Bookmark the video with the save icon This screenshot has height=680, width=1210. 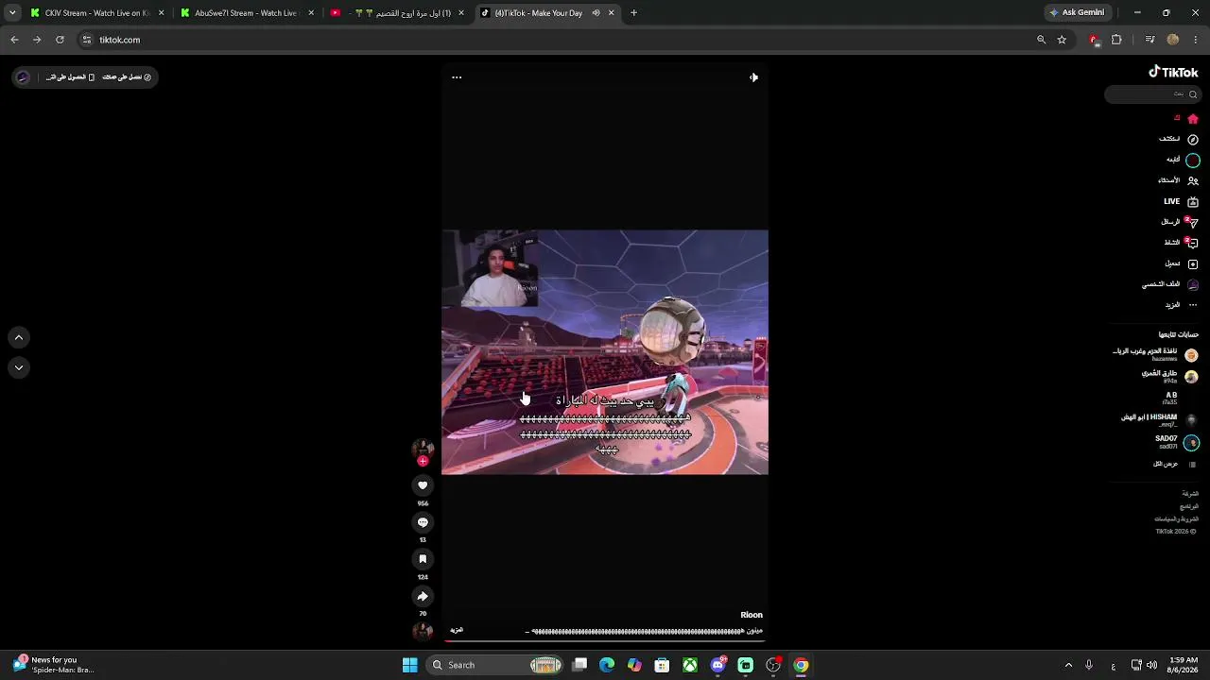pyautogui.click(x=423, y=559)
